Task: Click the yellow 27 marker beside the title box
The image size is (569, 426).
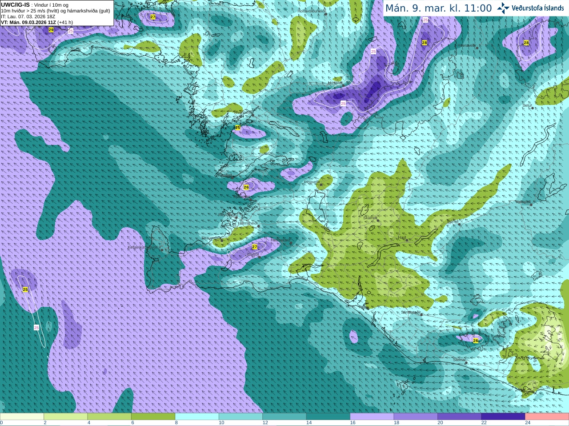Action: [x=153, y=17]
